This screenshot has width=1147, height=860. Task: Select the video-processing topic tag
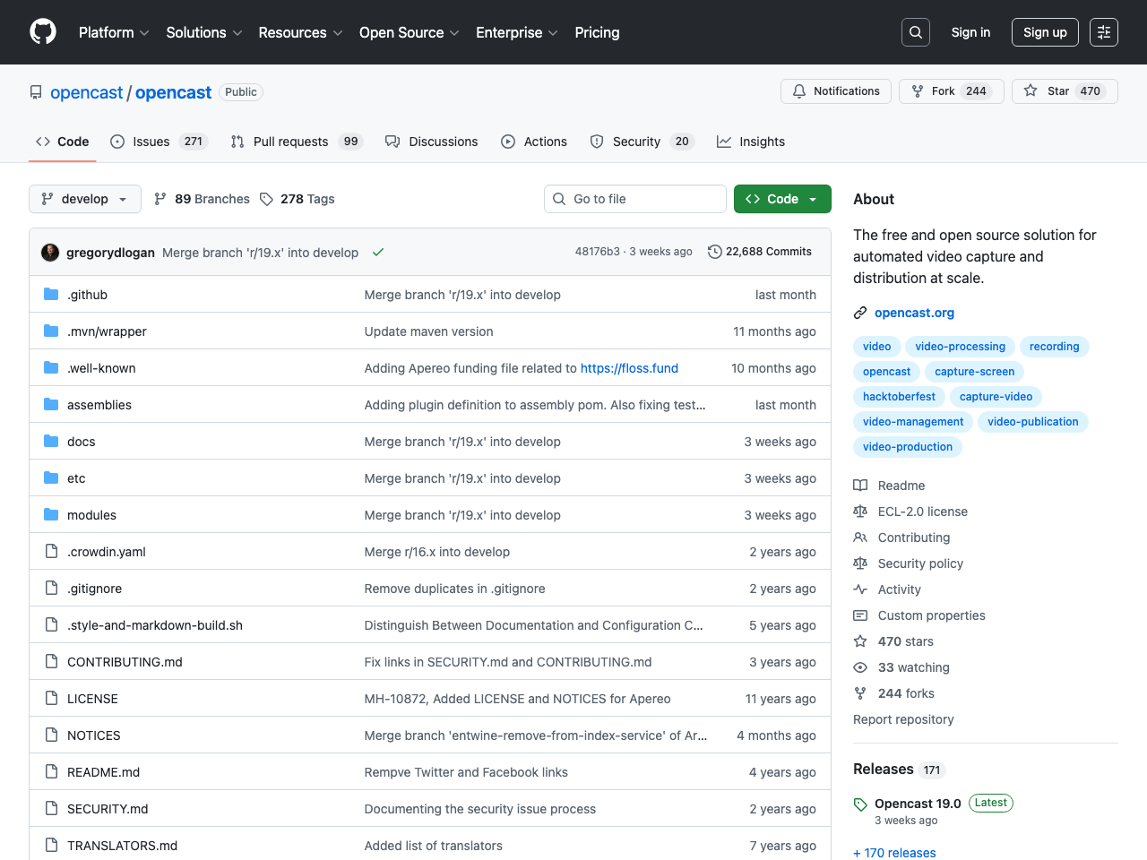960,347
